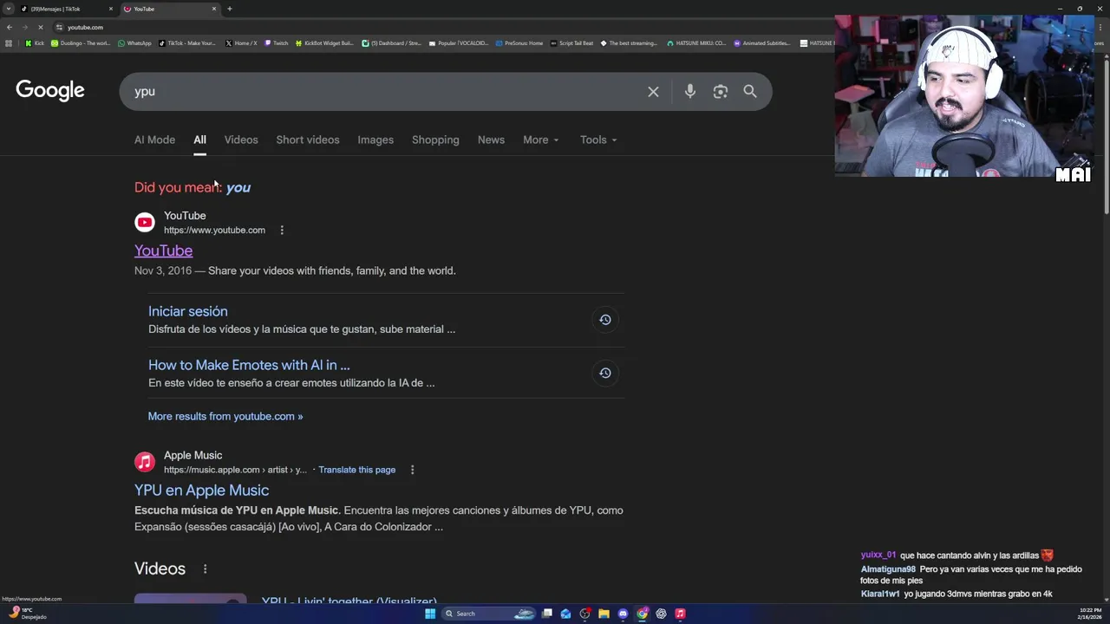1110x624 pixels.
Task: Switch to the Shopping tab
Action: (x=435, y=140)
